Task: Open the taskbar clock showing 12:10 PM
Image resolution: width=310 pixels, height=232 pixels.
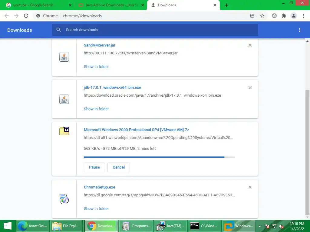Action: pos(297,226)
